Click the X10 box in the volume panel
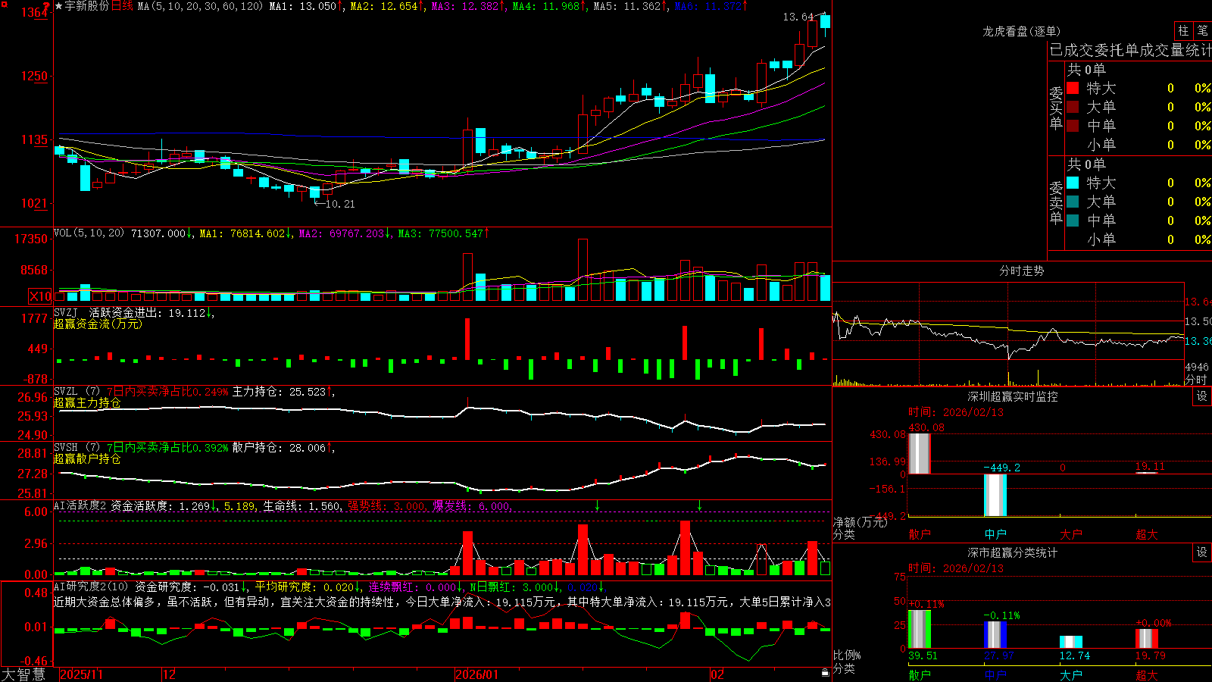1212x682 pixels. click(x=40, y=296)
